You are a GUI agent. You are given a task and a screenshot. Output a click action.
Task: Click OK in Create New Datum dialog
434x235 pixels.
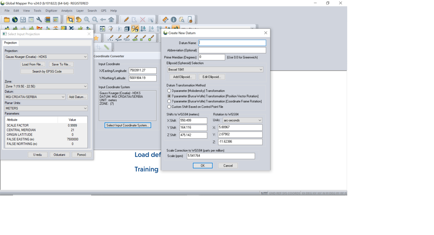(203, 166)
